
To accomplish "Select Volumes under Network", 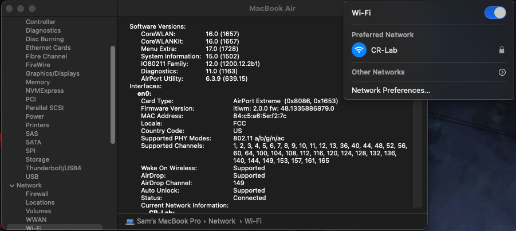I will coord(38,211).
